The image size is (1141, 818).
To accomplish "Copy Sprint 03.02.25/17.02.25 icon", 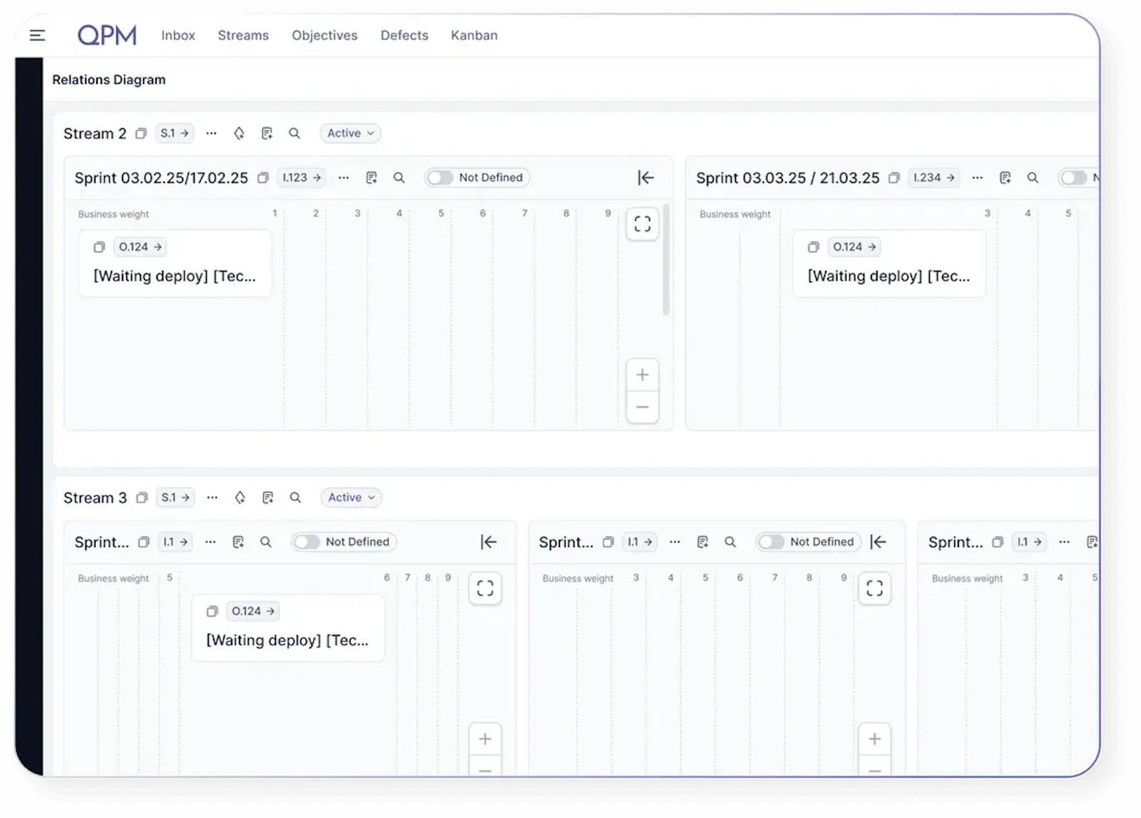I will coord(263,177).
